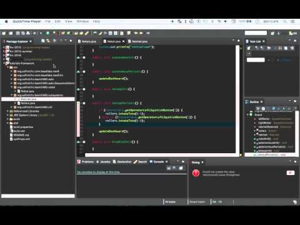Maximize the Package Explorer view
This screenshot has height=225, width=300.
coord(71,41)
